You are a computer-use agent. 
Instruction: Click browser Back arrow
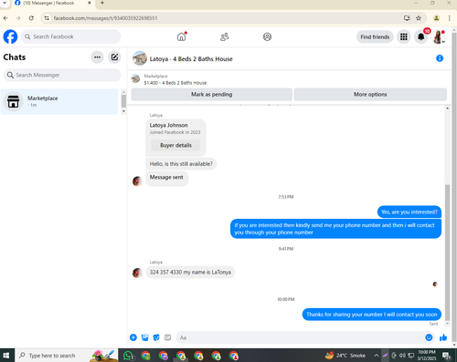(x=5, y=18)
